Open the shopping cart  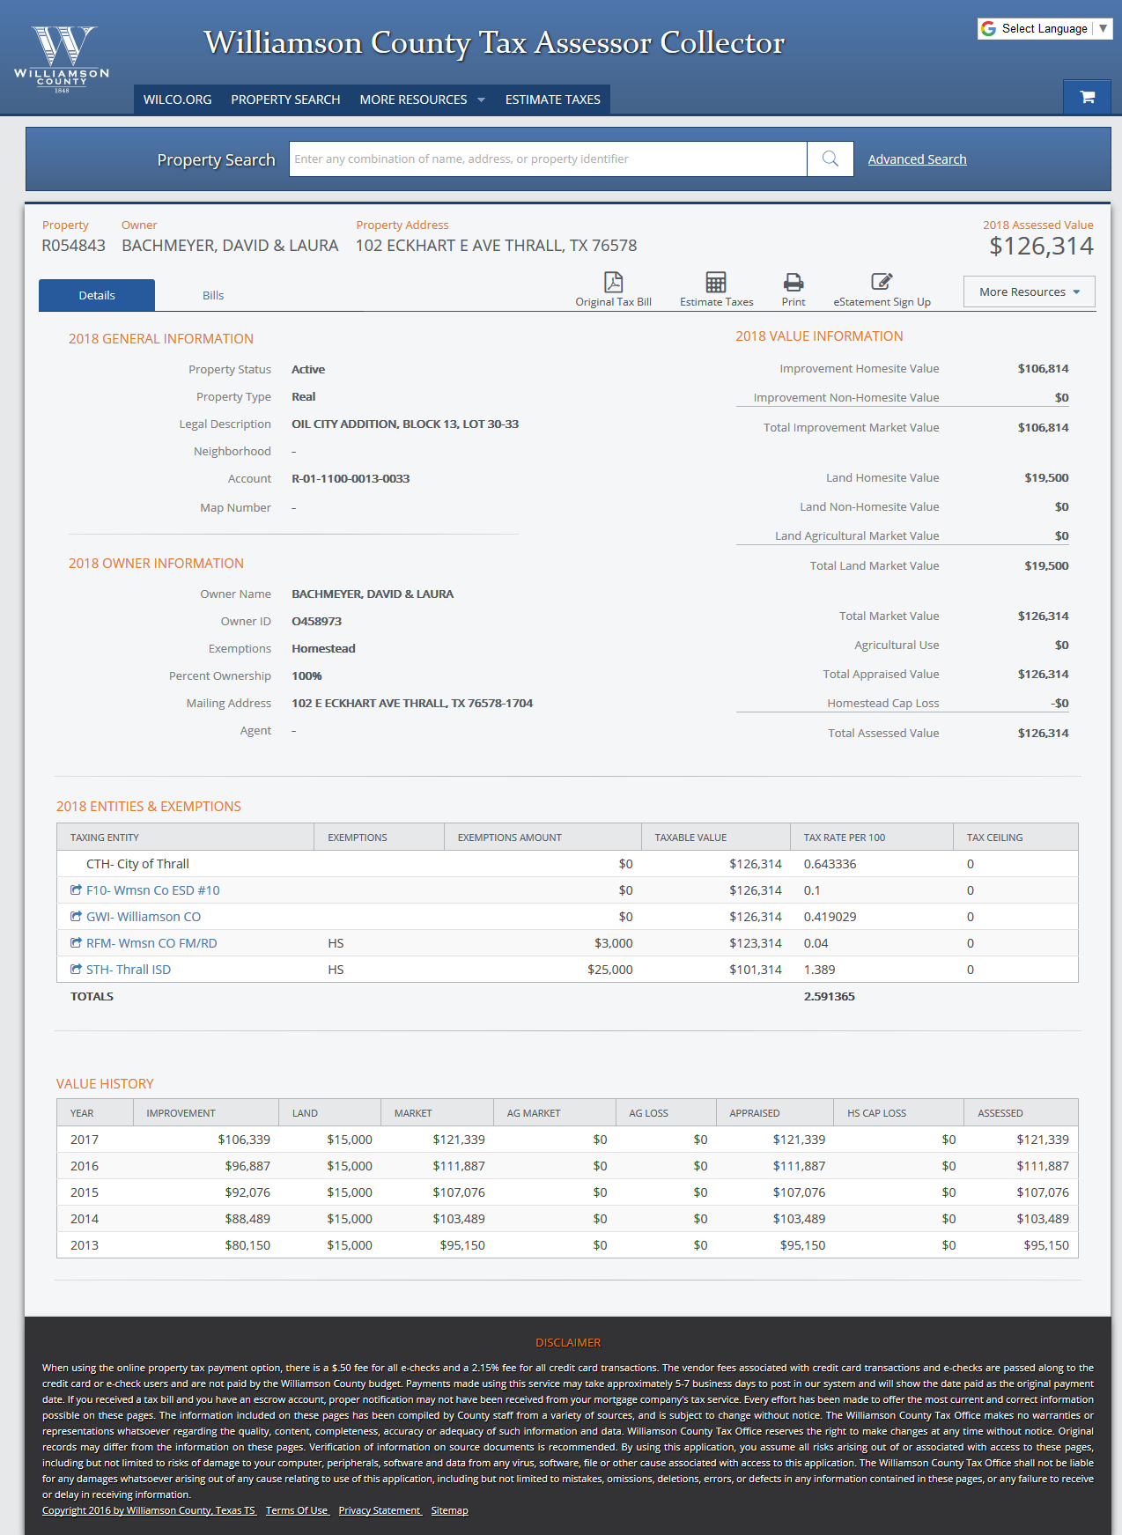pos(1088,97)
